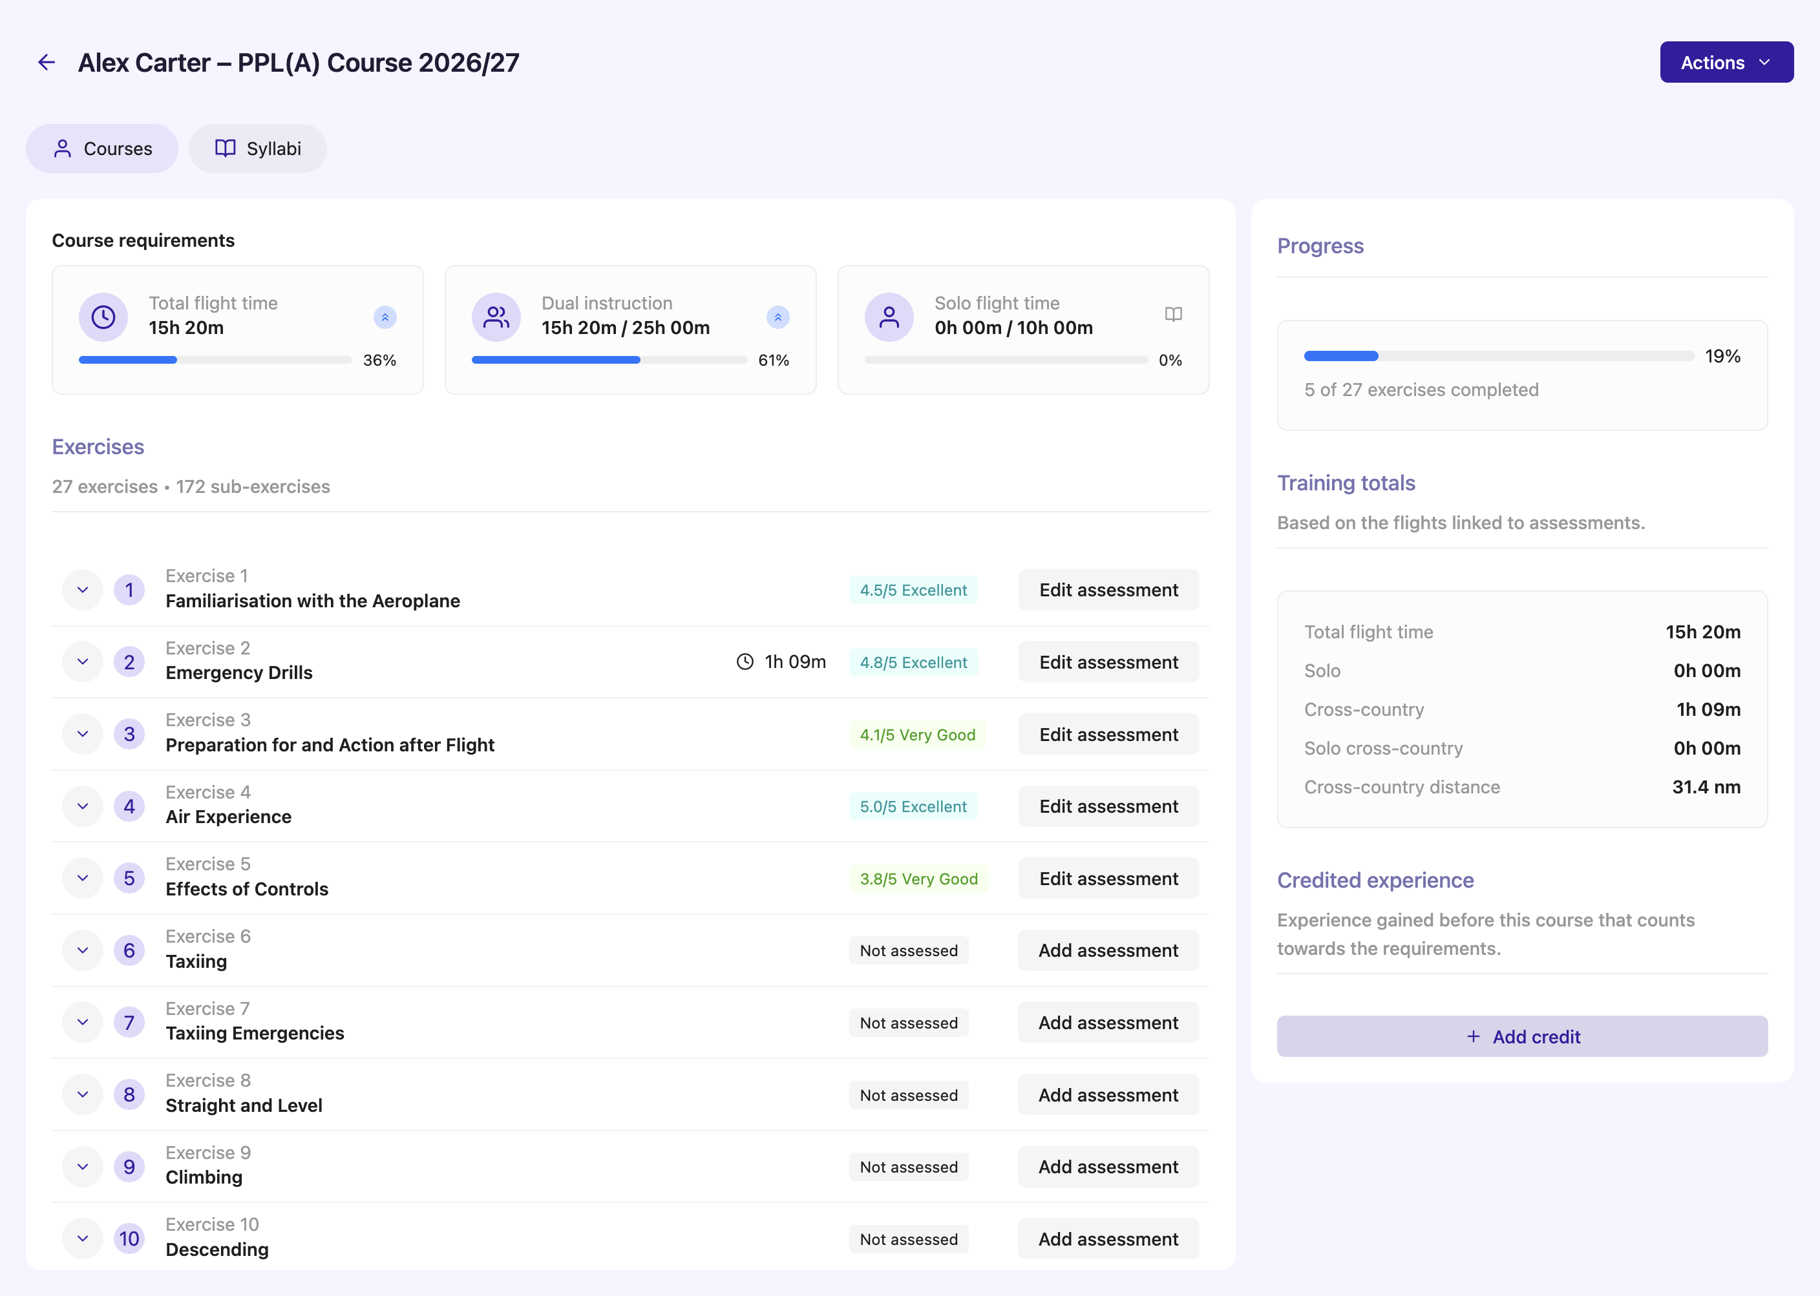Image resolution: width=1820 pixels, height=1296 pixels.
Task: Expand Exercise 1 Familiarisation with the Aeroplane
Action: tap(82, 591)
